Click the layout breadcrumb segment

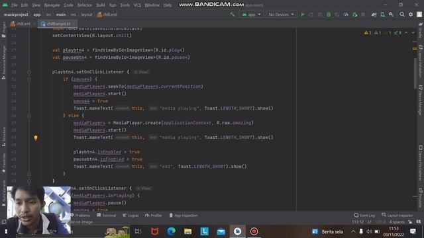click(x=87, y=15)
